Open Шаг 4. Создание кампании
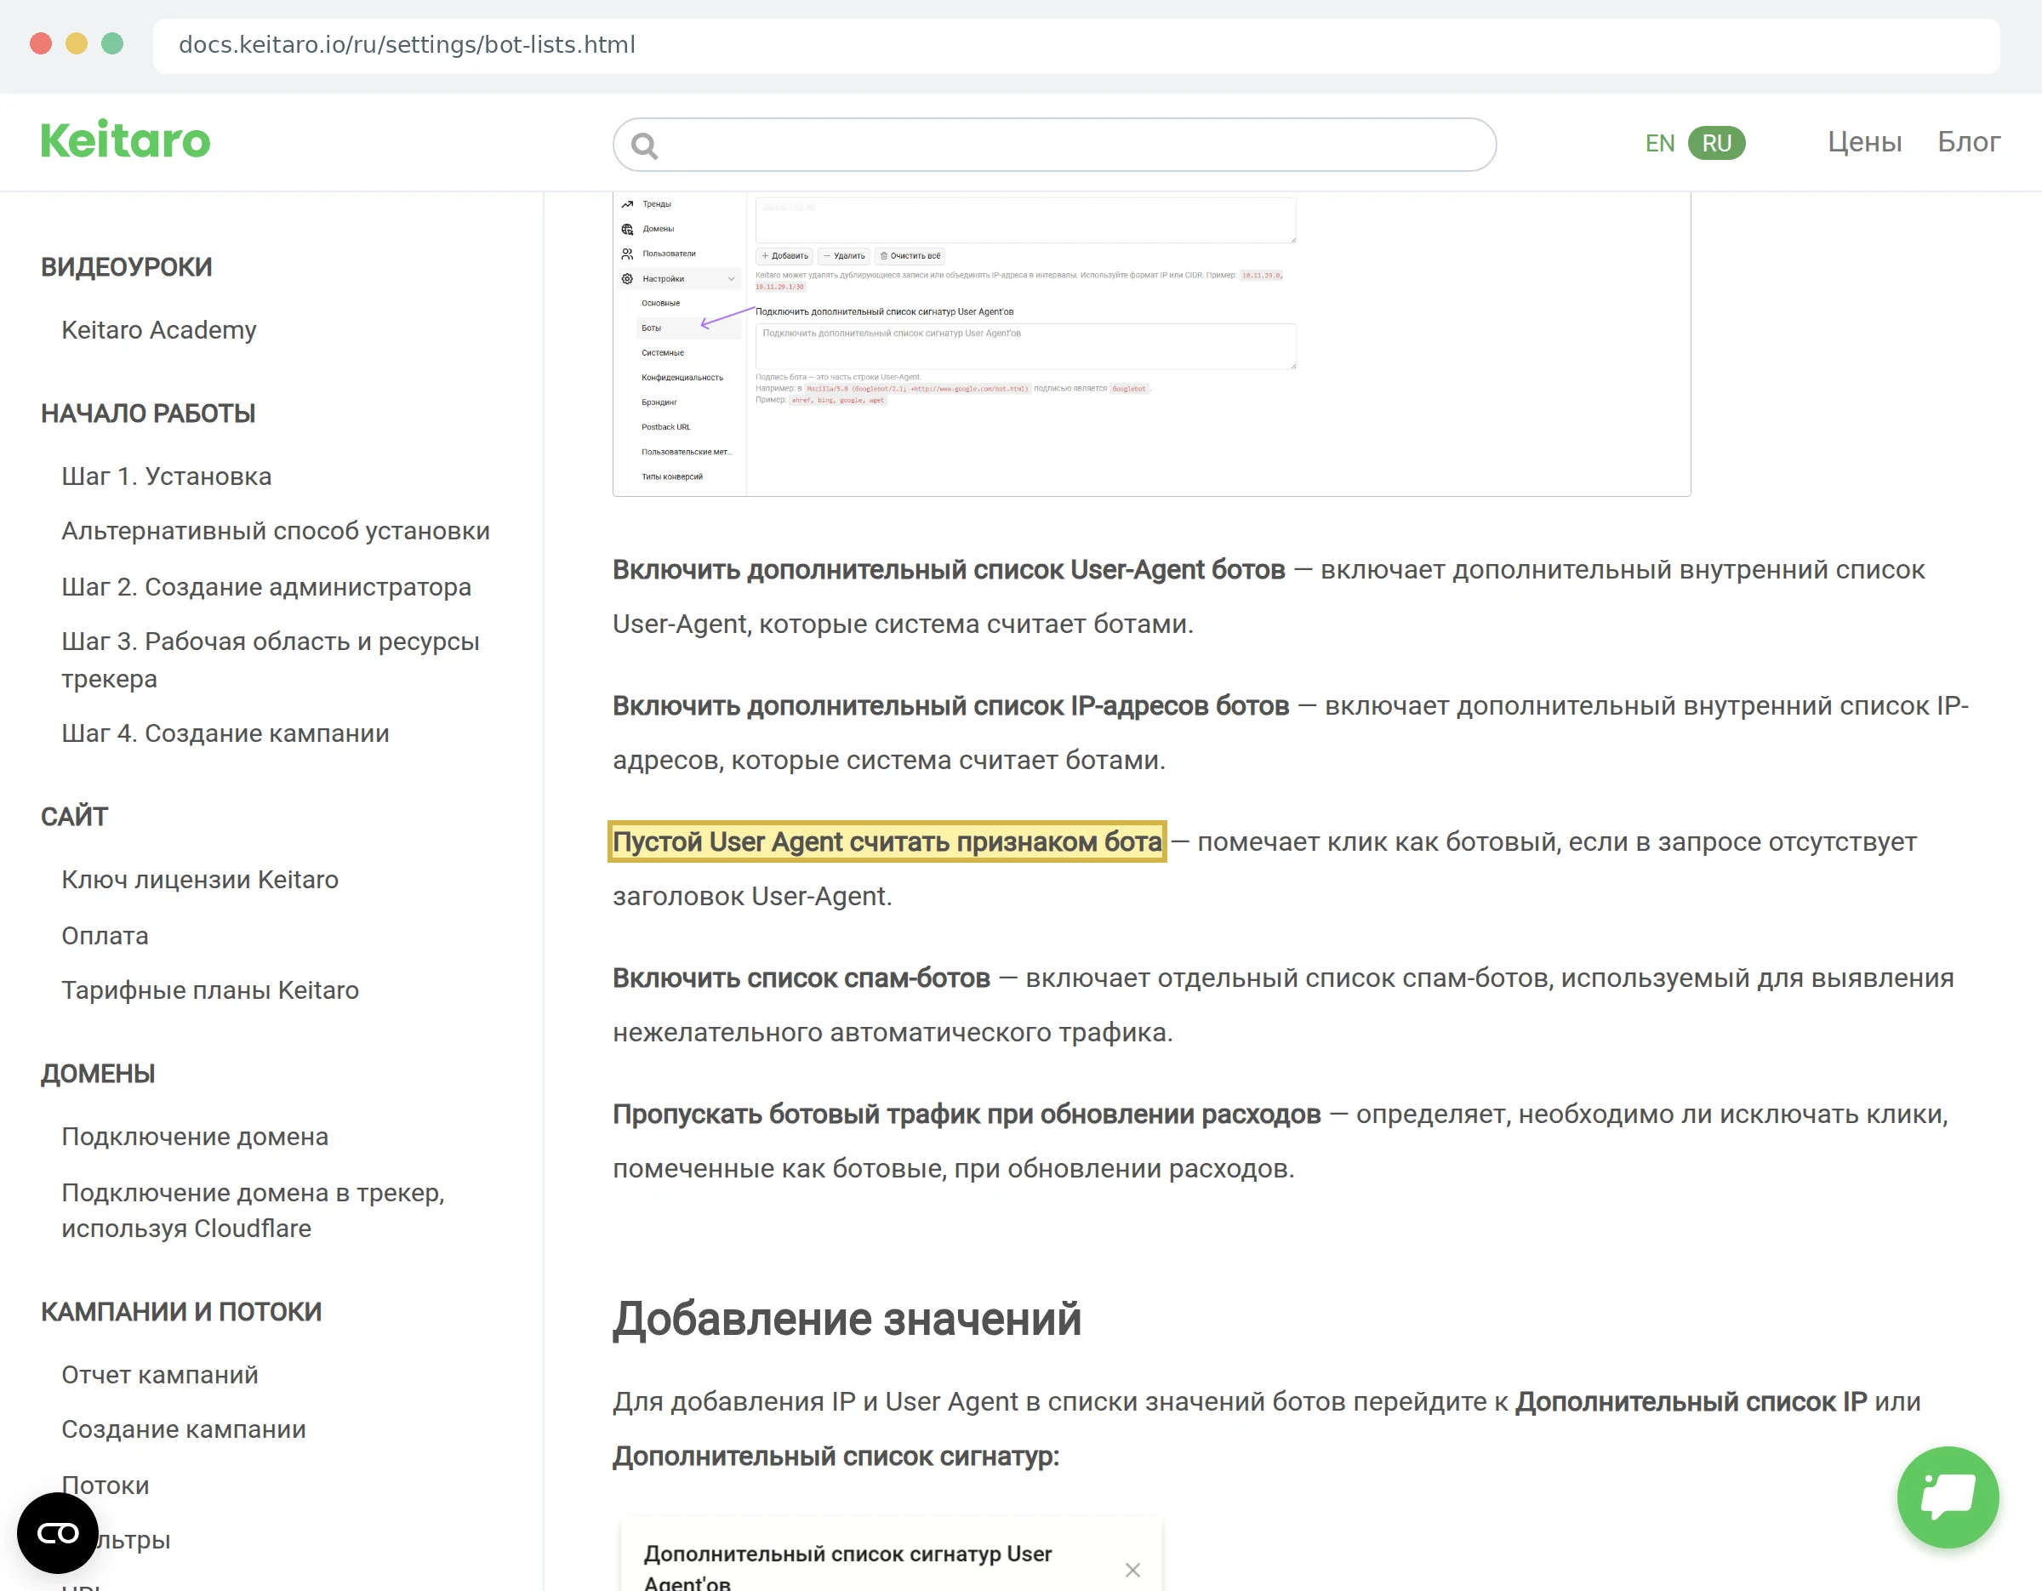This screenshot has width=2042, height=1591. coord(225,733)
